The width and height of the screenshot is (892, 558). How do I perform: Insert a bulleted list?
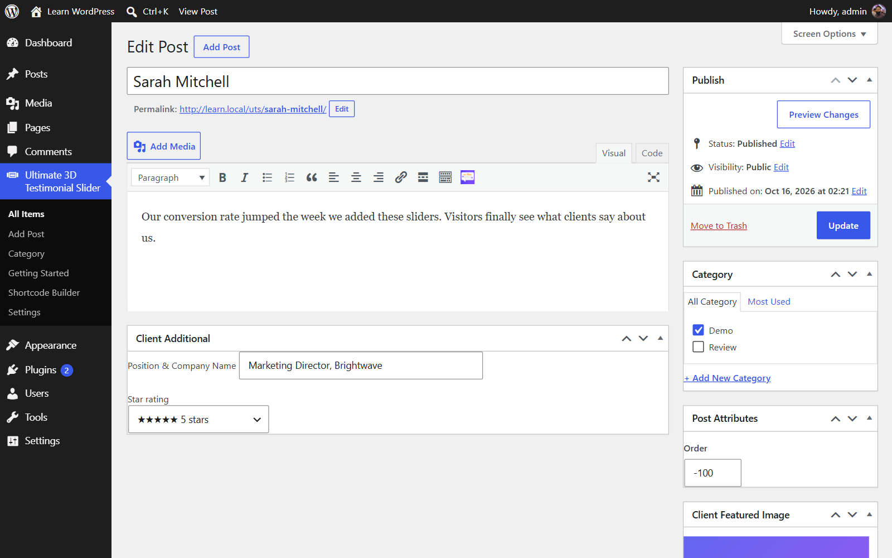[267, 177]
